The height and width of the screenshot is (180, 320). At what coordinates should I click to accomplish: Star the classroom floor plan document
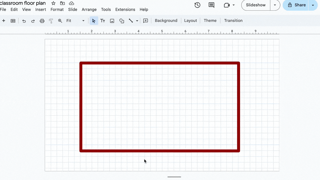[53, 3]
